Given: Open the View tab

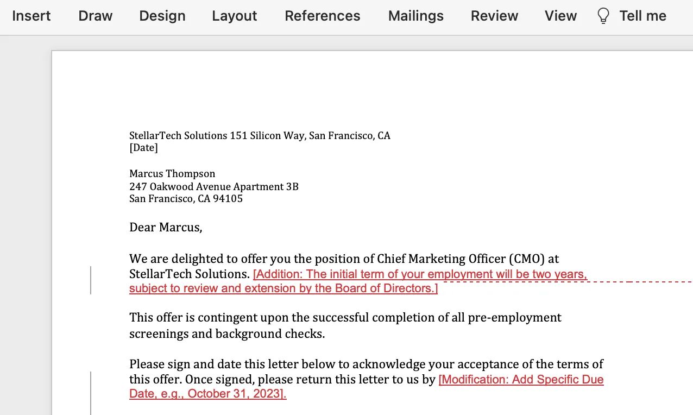Looking at the screenshot, I should pyautogui.click(x=560, y=16).
